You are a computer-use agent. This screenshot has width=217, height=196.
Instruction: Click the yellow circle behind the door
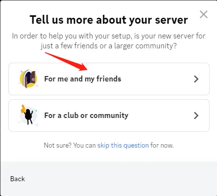click(28, 78)
